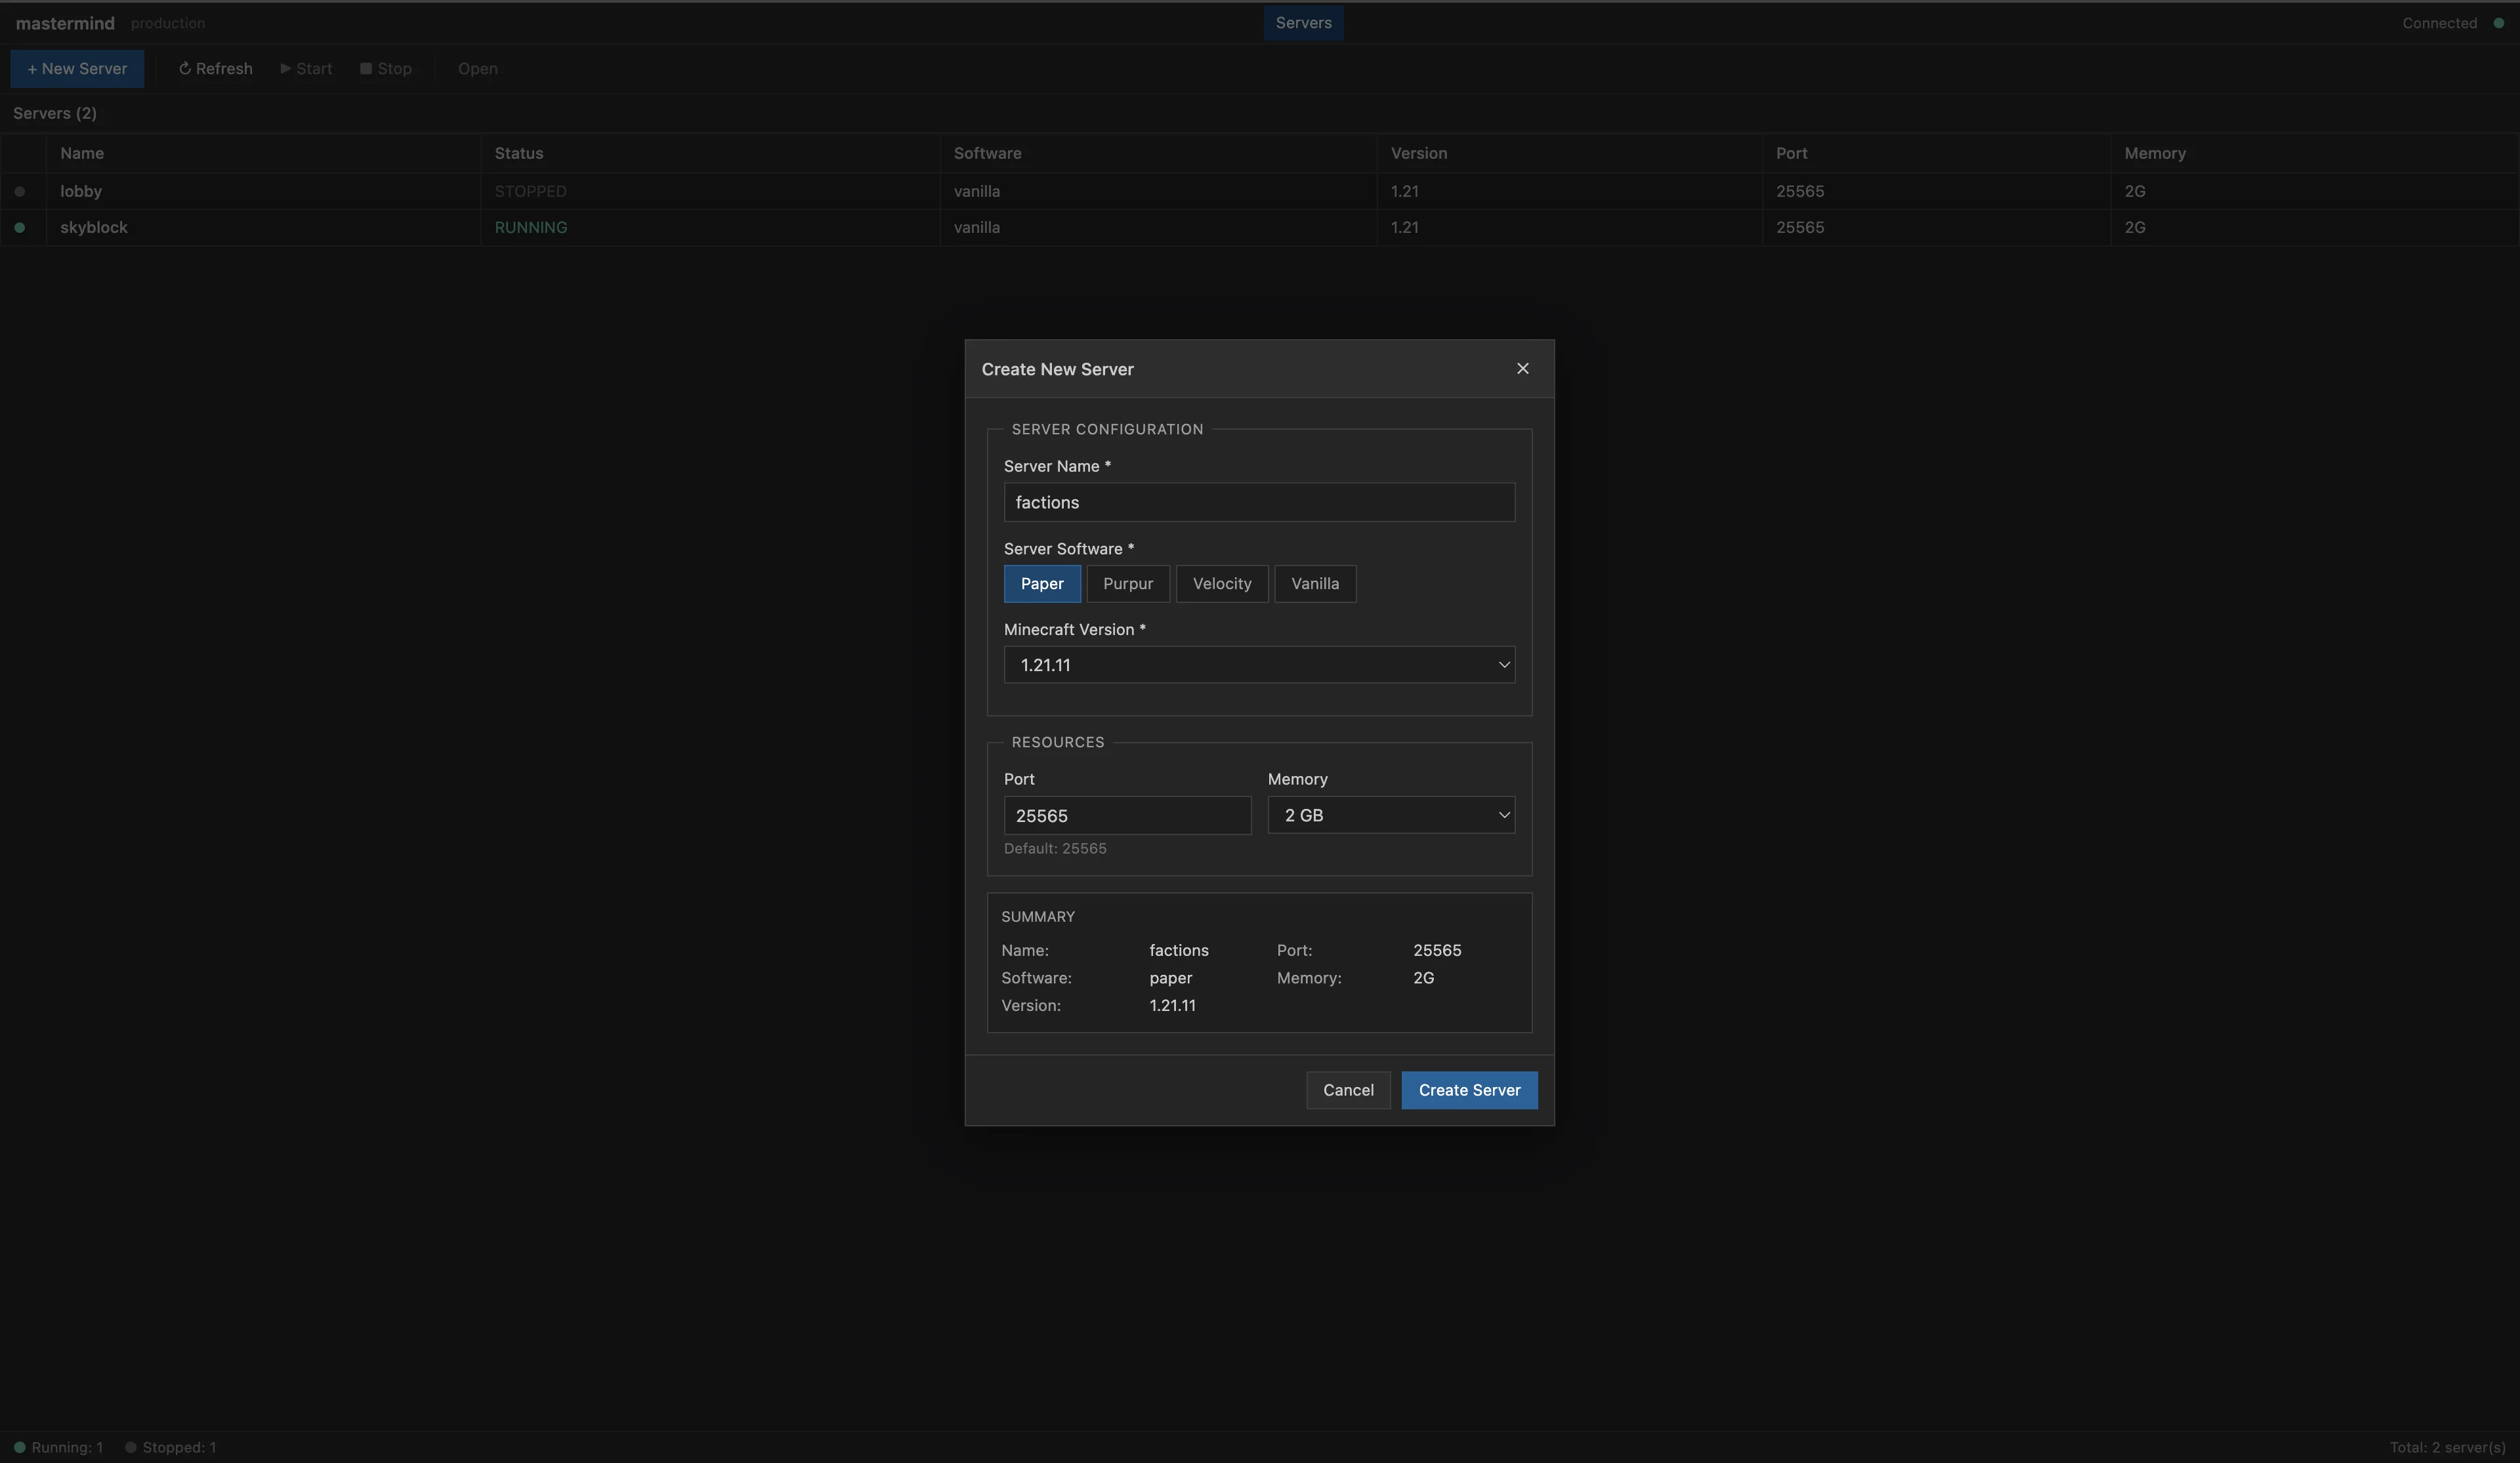Viewport: 2520px width, 1463px height.
Task: Cancel the new server dialog
Action: coord(1348,1090)
